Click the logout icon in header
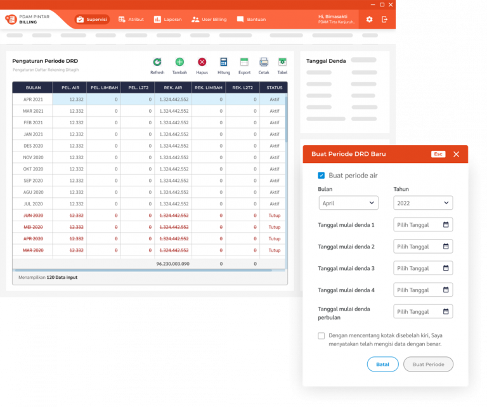This screenshot has width=487, height=407. 385,20
